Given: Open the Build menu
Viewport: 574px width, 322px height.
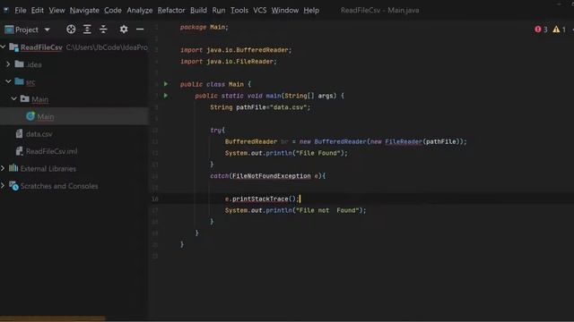Looking at the screenshot, I should point(198,10).
